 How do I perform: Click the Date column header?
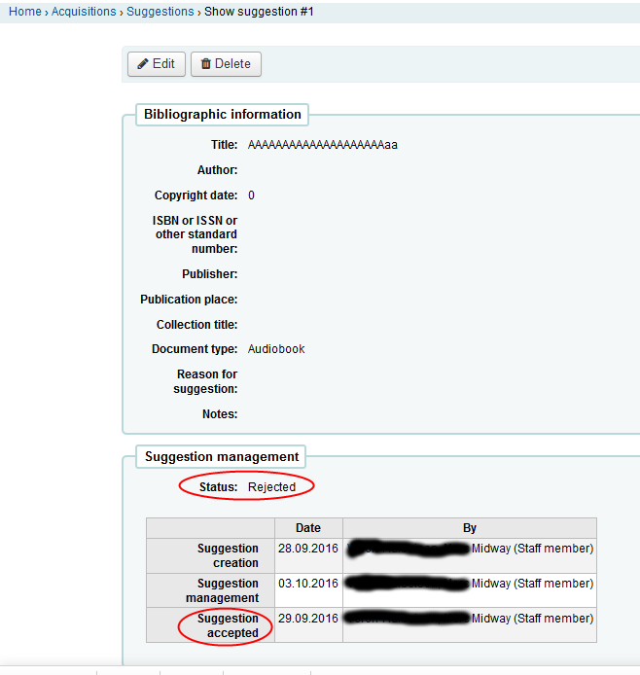coord(308,528)
